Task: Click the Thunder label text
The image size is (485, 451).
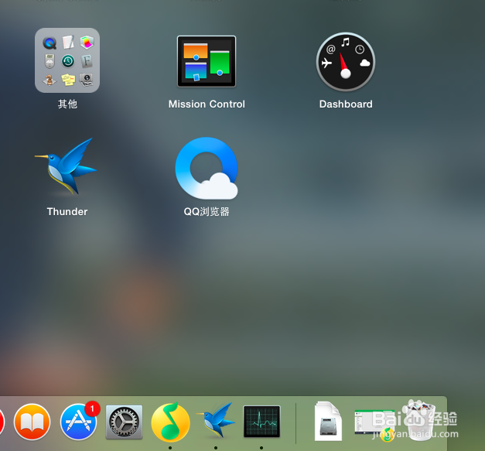Action: (67, 212)
